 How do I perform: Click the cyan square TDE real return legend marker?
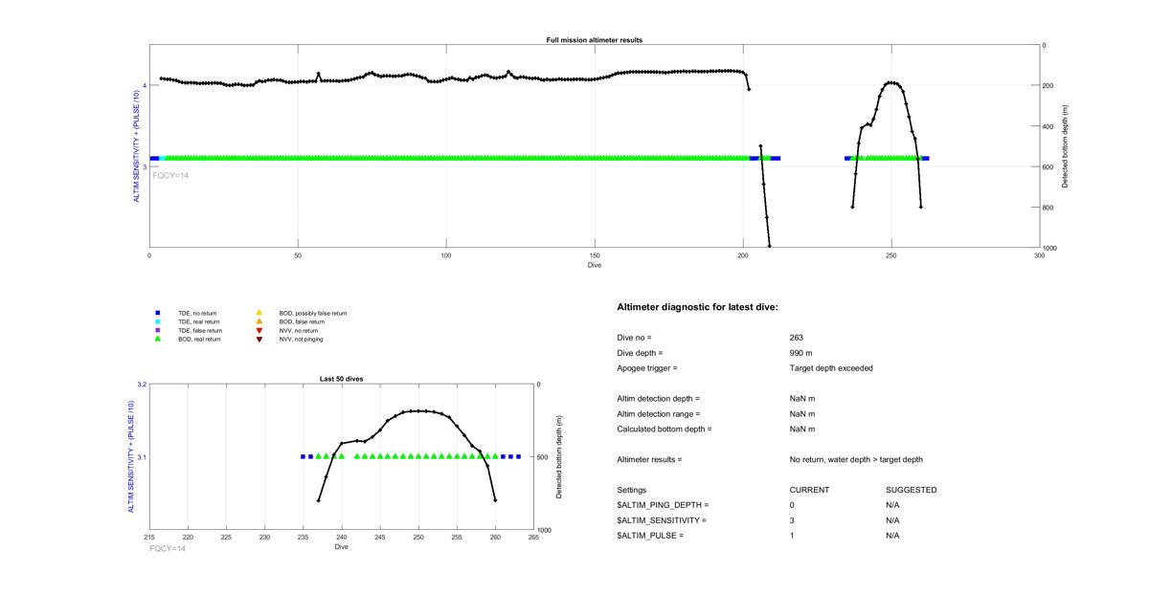158,321
